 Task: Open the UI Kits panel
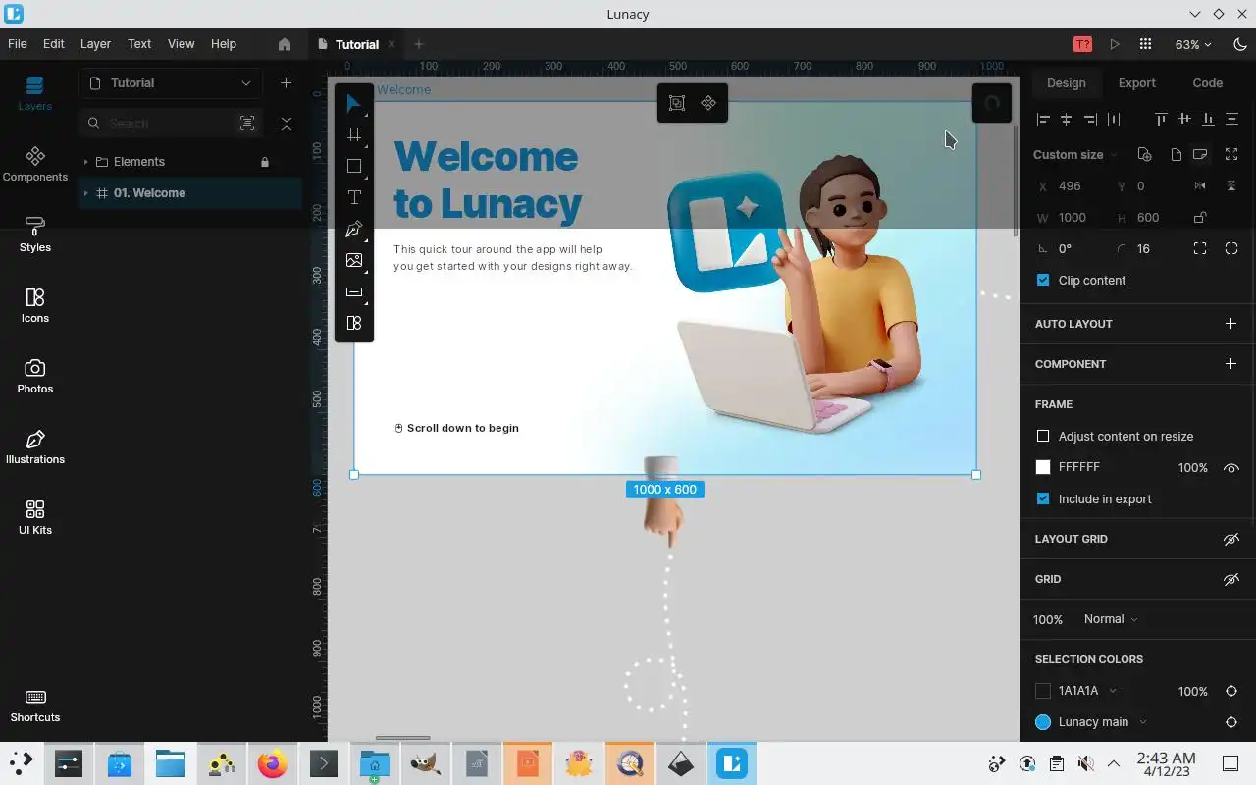[x=35, y=517]
